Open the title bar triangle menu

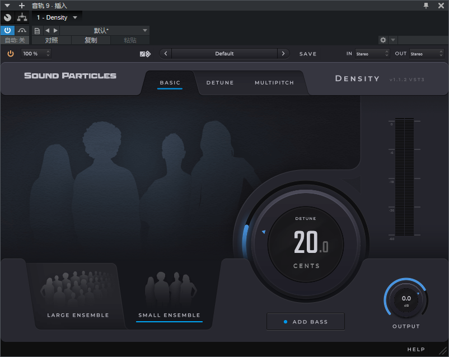pyautogui.click(x=7, y=6)
